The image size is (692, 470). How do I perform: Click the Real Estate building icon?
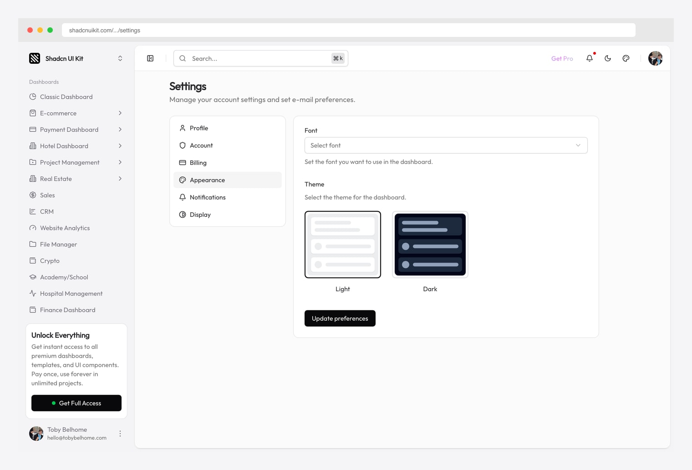tap(33, 179)
